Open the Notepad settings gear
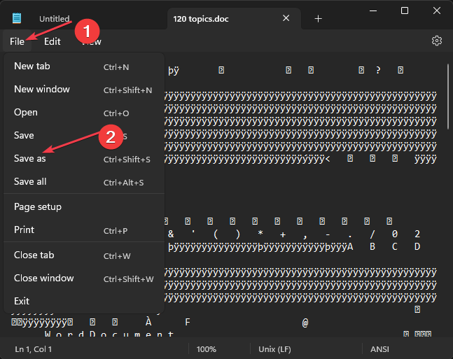Screen dimensions: 453x359 pyautogui.click(x=437, y=41)
